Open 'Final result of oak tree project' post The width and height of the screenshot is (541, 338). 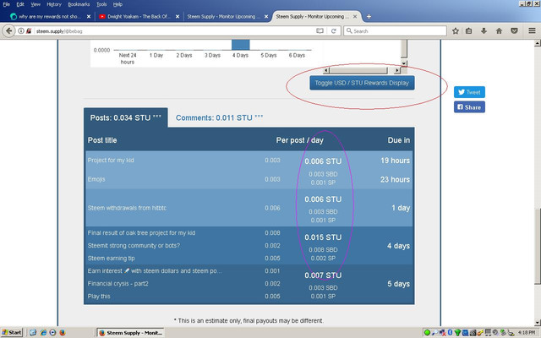click(141, 233)
